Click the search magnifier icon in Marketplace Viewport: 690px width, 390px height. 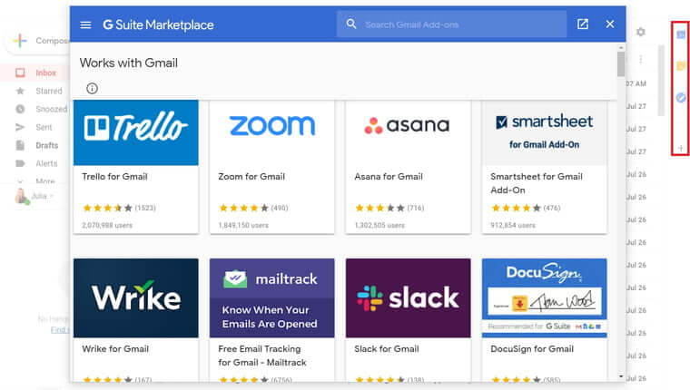coord(351,24)
